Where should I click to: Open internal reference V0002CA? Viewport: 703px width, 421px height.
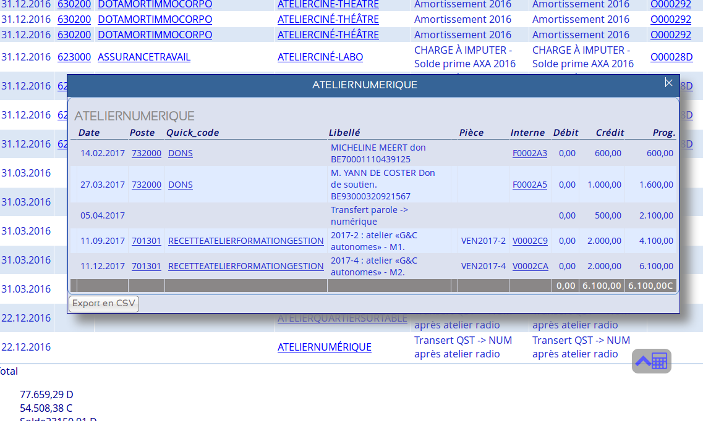[x=529, y=266]
